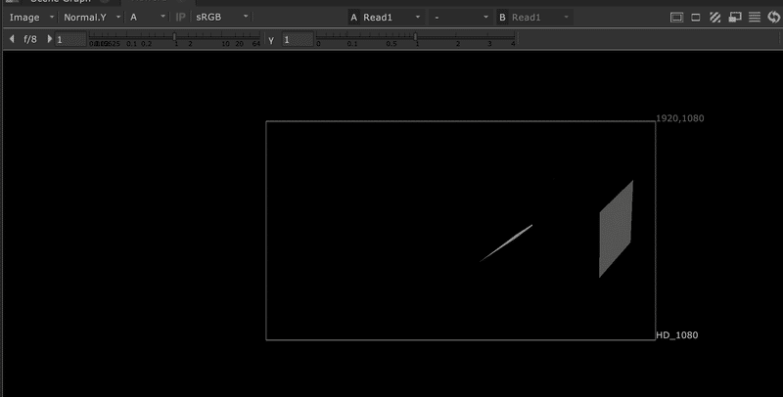
Task: Open the Image layer dropdown
Action: pos(31,18)
